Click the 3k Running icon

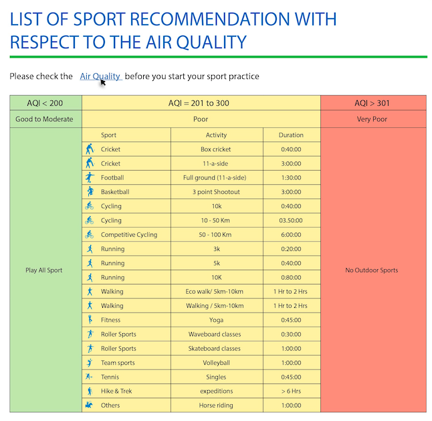tap(90, 249)
